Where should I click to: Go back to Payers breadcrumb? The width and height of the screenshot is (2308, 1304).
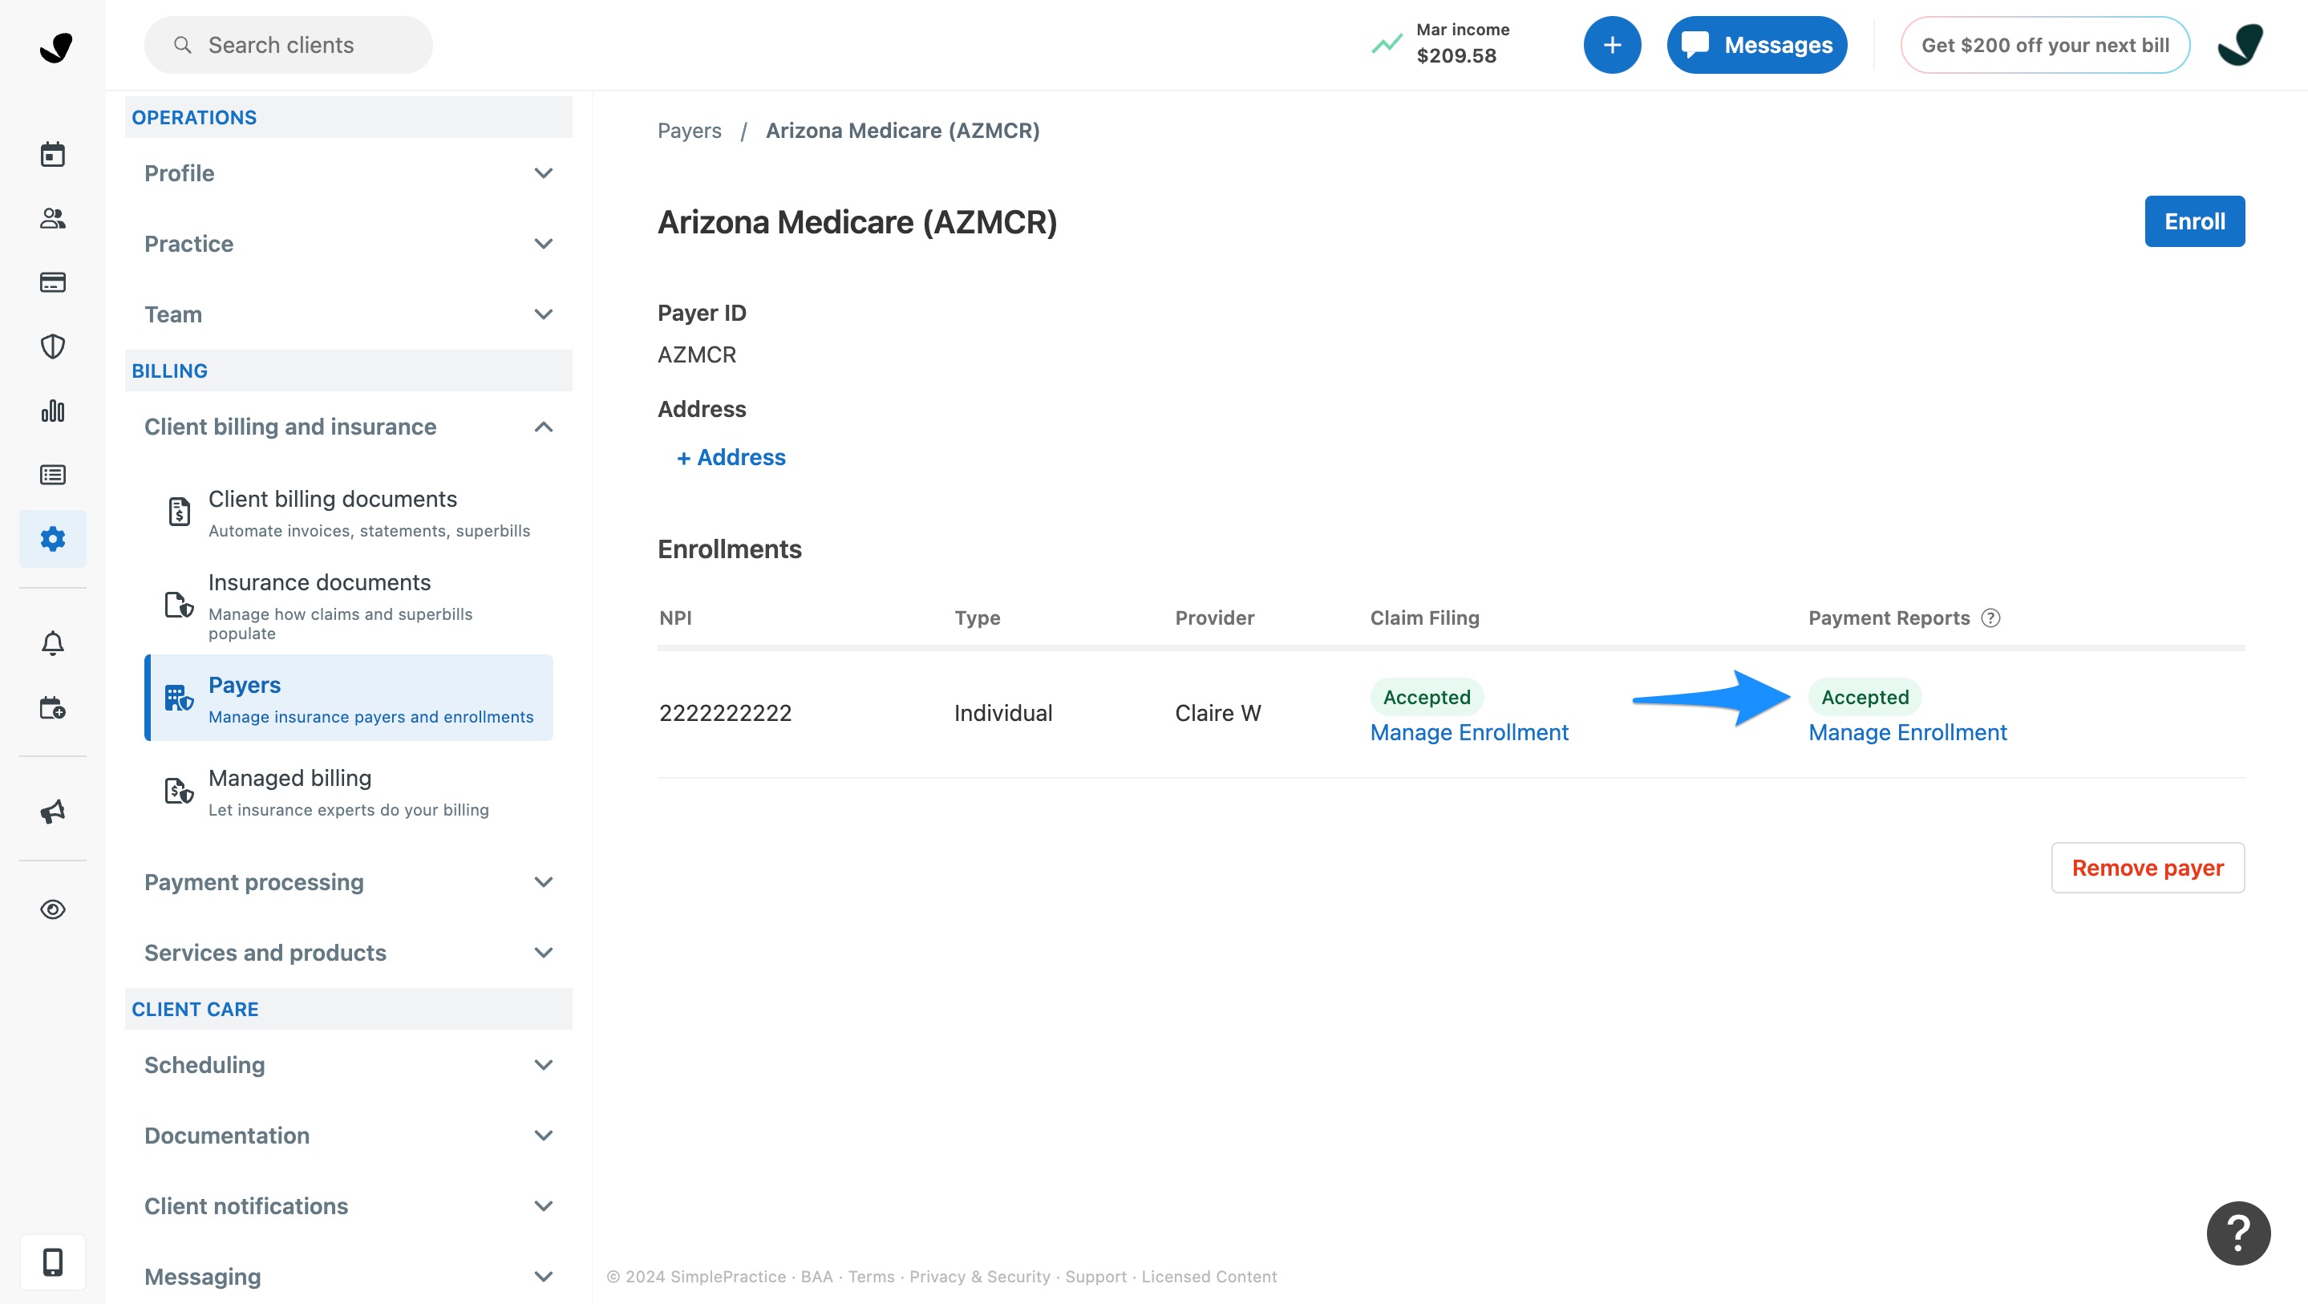[689, 131]
